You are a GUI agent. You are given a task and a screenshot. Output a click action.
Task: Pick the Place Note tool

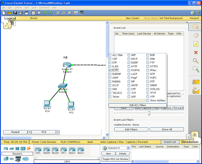[x=196, y=44]
